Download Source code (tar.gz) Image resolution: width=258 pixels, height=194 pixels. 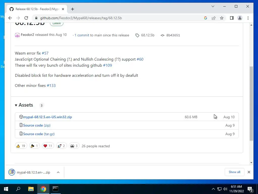[39, 134]
